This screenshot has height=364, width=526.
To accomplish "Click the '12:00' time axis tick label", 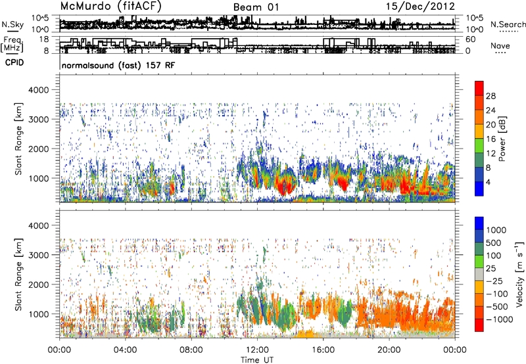I will coord(257,350).
